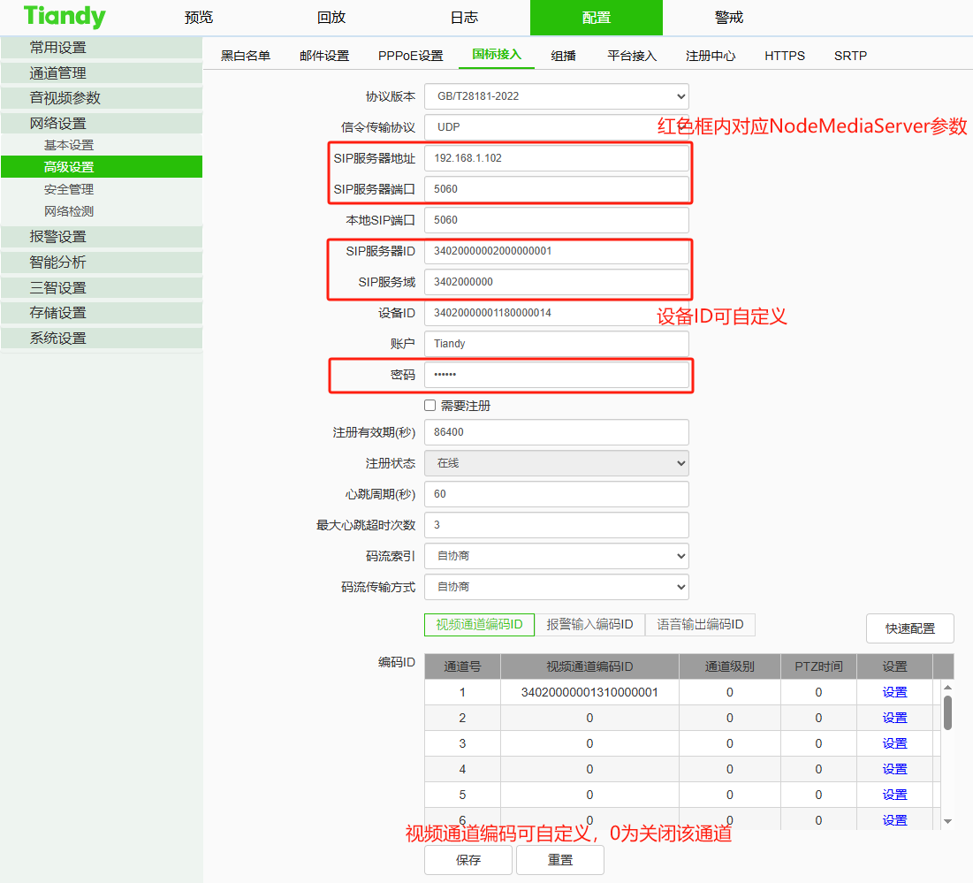
Task: Click the Tiandy logo
Action: point(65,17)
